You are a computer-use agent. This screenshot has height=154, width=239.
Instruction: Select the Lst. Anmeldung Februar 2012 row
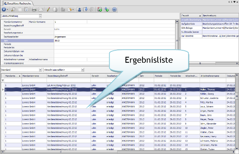(x=119, y=85)
